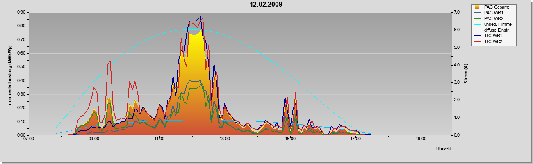Click the chart title 12.02.2009
Viewport: 533px width, 164px height.
(266, 5)
